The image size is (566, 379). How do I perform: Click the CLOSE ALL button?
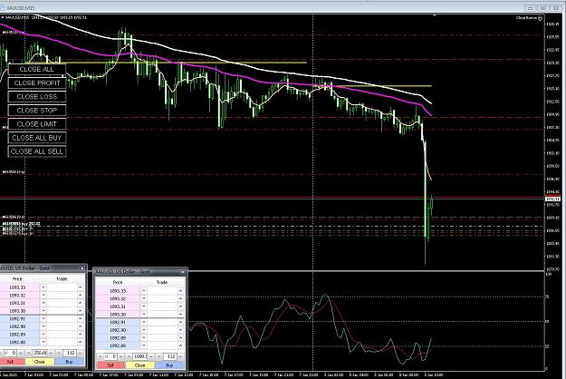point(37,70)
